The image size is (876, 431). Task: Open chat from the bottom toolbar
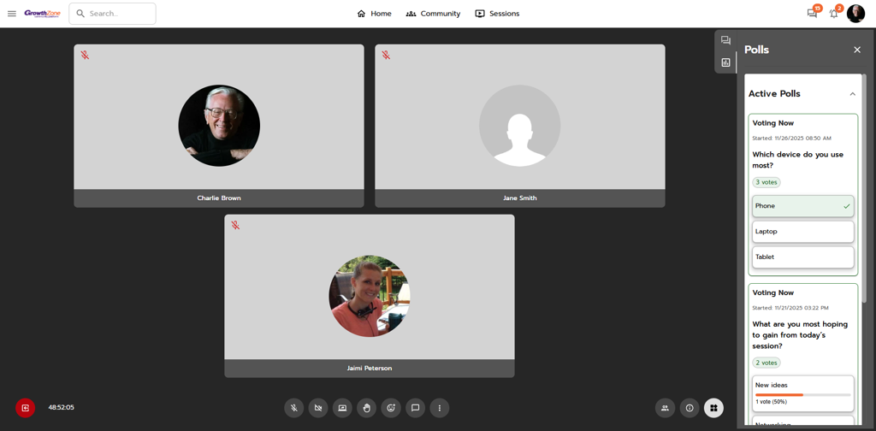click(415, 408)
